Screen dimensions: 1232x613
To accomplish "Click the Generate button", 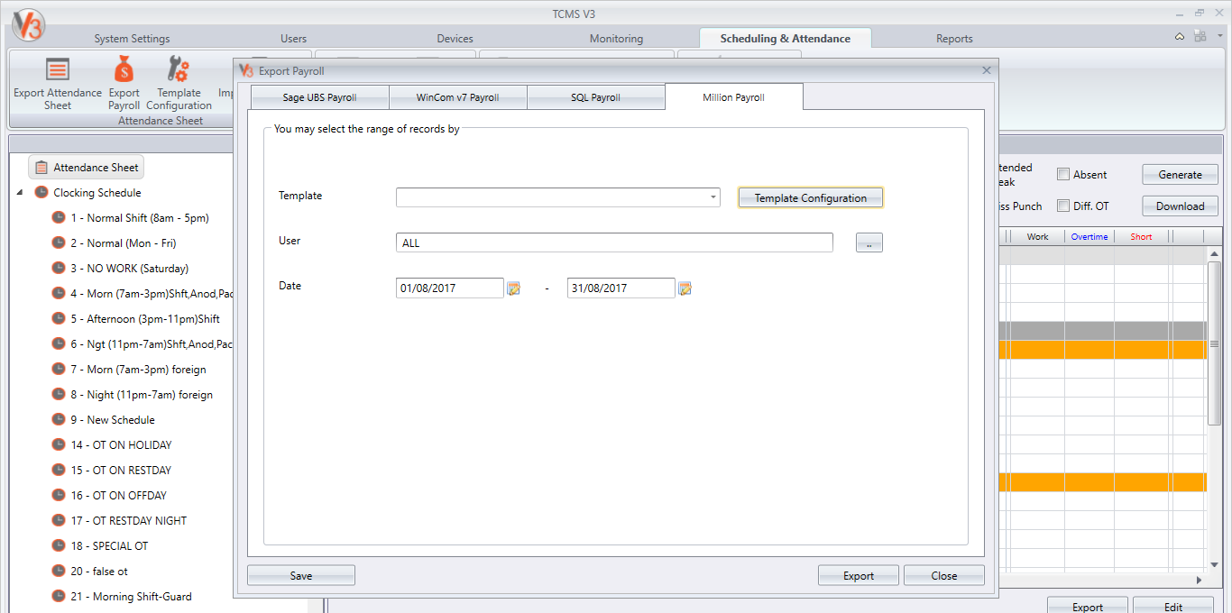I will (x=1180, y=175).
